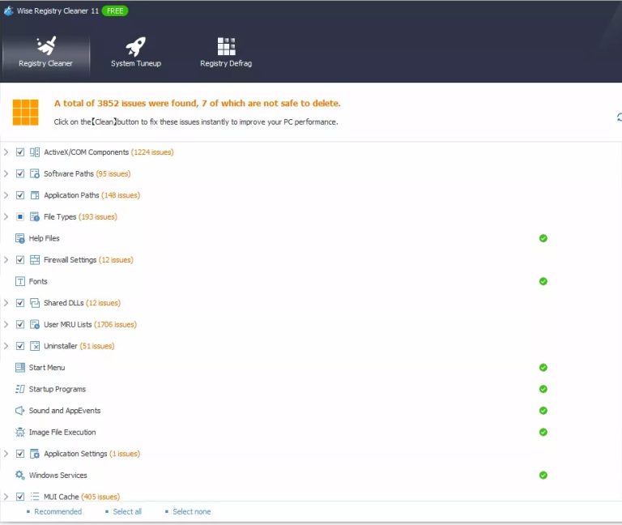Uncheck the ActiveX/COM Components checkbox

(20, 152)
